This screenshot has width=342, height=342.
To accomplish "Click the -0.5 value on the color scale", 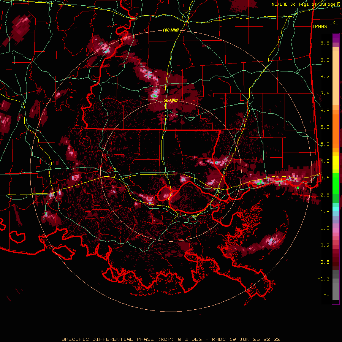I will coord(323,262).
